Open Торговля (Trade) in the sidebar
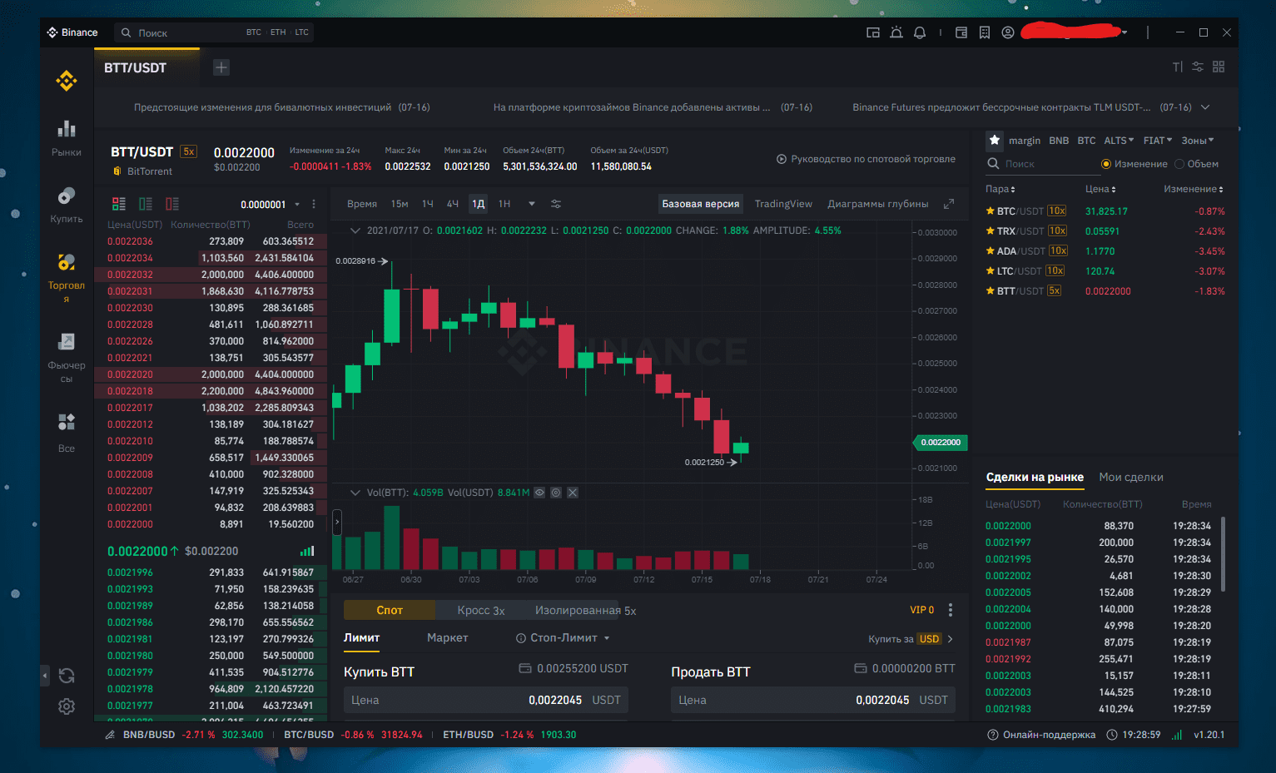This screenshot has width=1276, height=773. pos(67,278)
